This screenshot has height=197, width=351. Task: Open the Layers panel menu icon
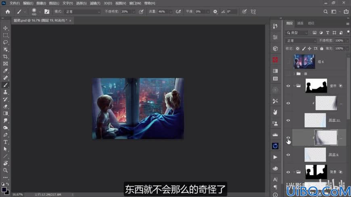348,23
